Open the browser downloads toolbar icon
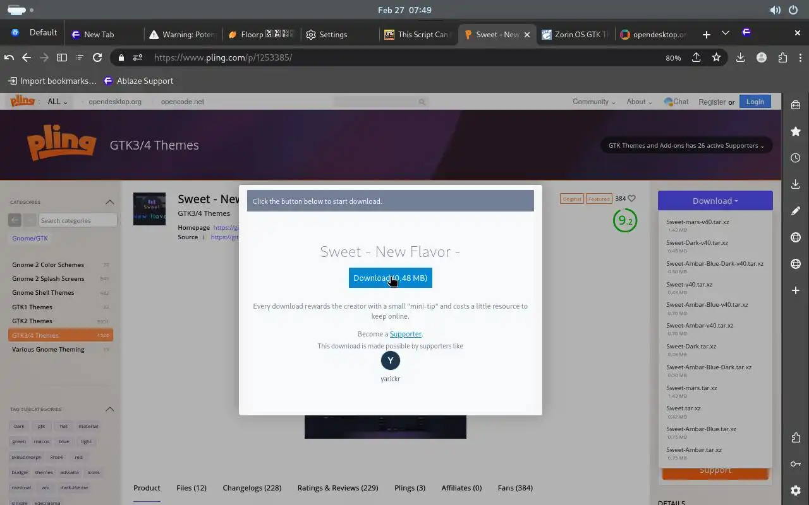 [740, 57]
